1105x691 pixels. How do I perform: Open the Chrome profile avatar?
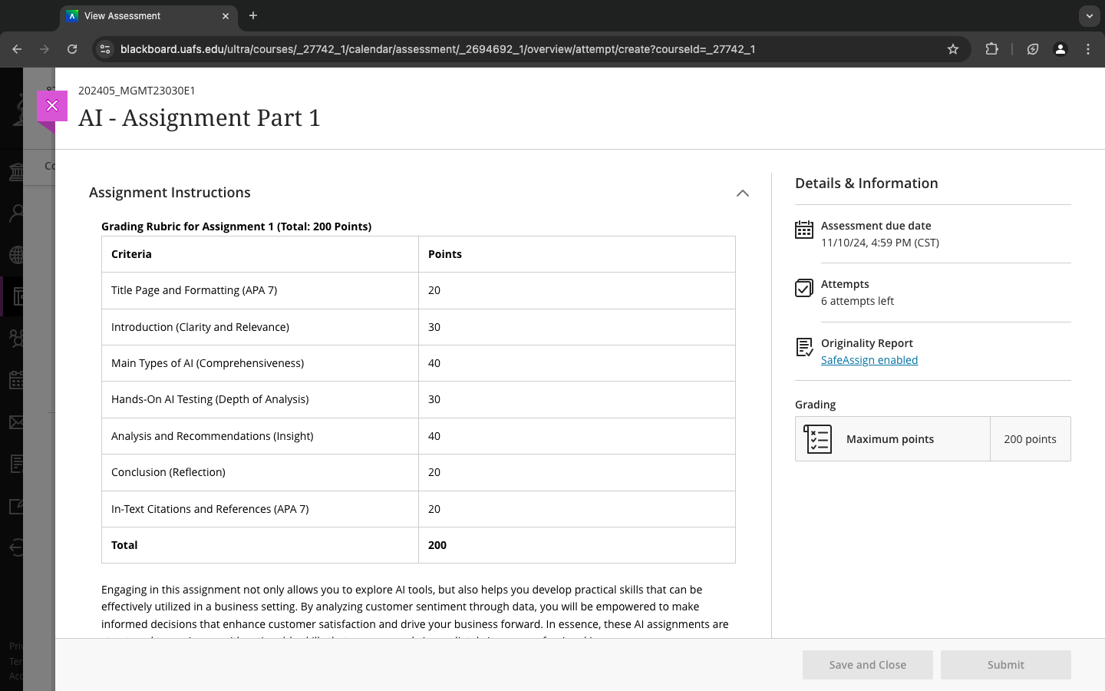coord(1060,49)
